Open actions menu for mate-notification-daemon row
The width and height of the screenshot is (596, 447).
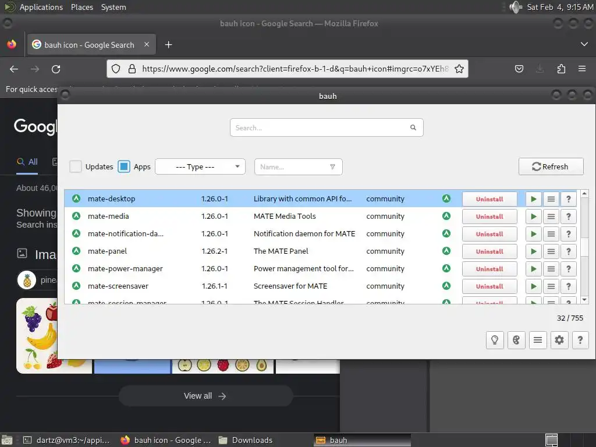(x=551, y=234)
